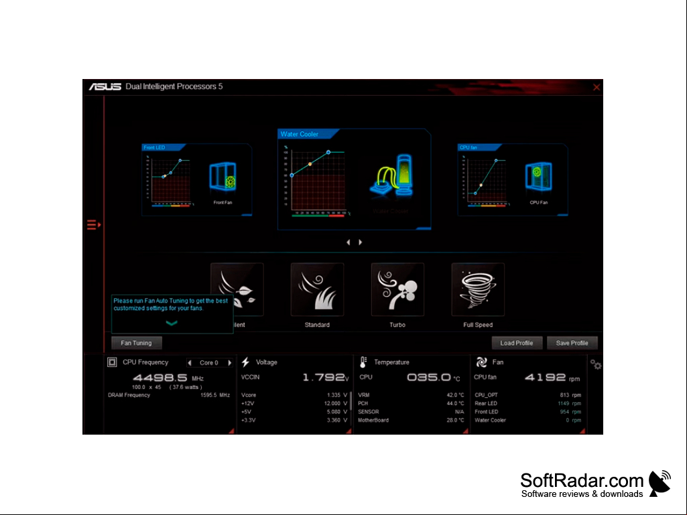
Task: Click top point on Water Cooler curve
Action: [x=328, y=152]
